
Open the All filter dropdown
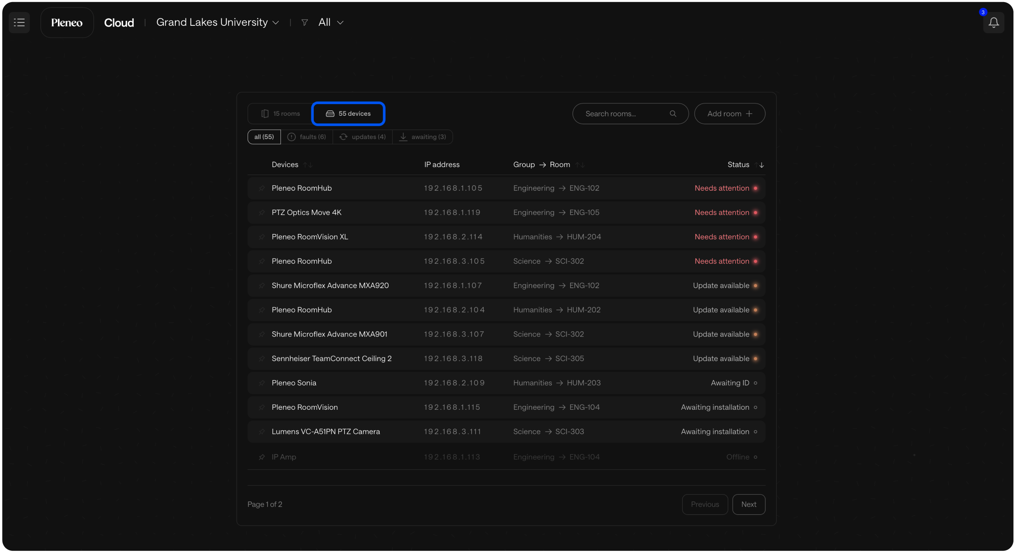pos(331,22)
